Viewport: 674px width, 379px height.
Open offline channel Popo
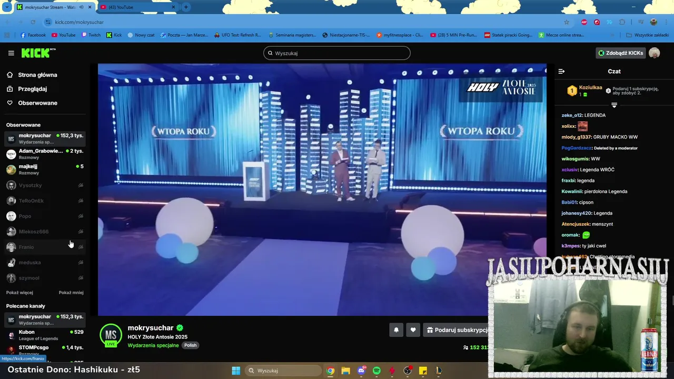[45, 216]
